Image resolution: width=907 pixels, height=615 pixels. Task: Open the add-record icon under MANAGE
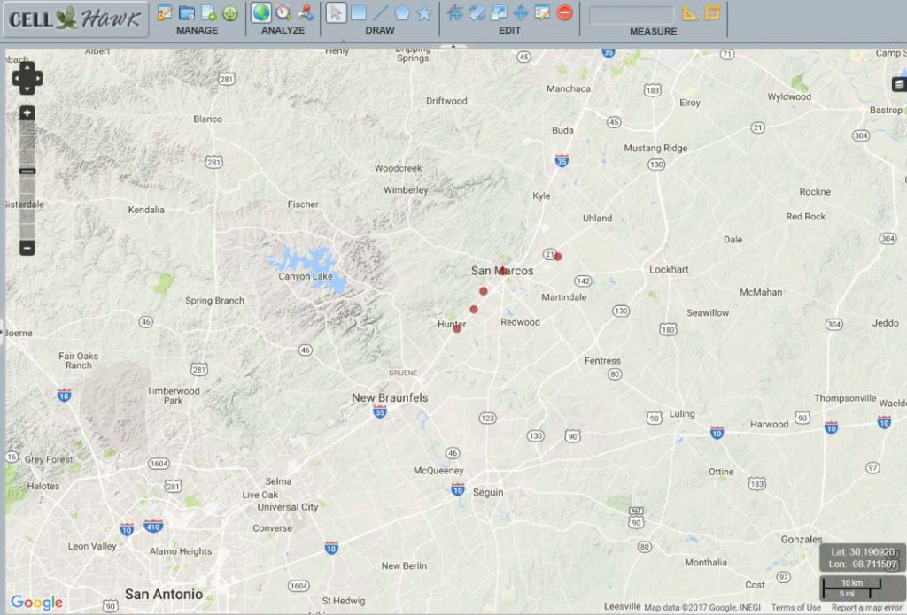[207, 12]
